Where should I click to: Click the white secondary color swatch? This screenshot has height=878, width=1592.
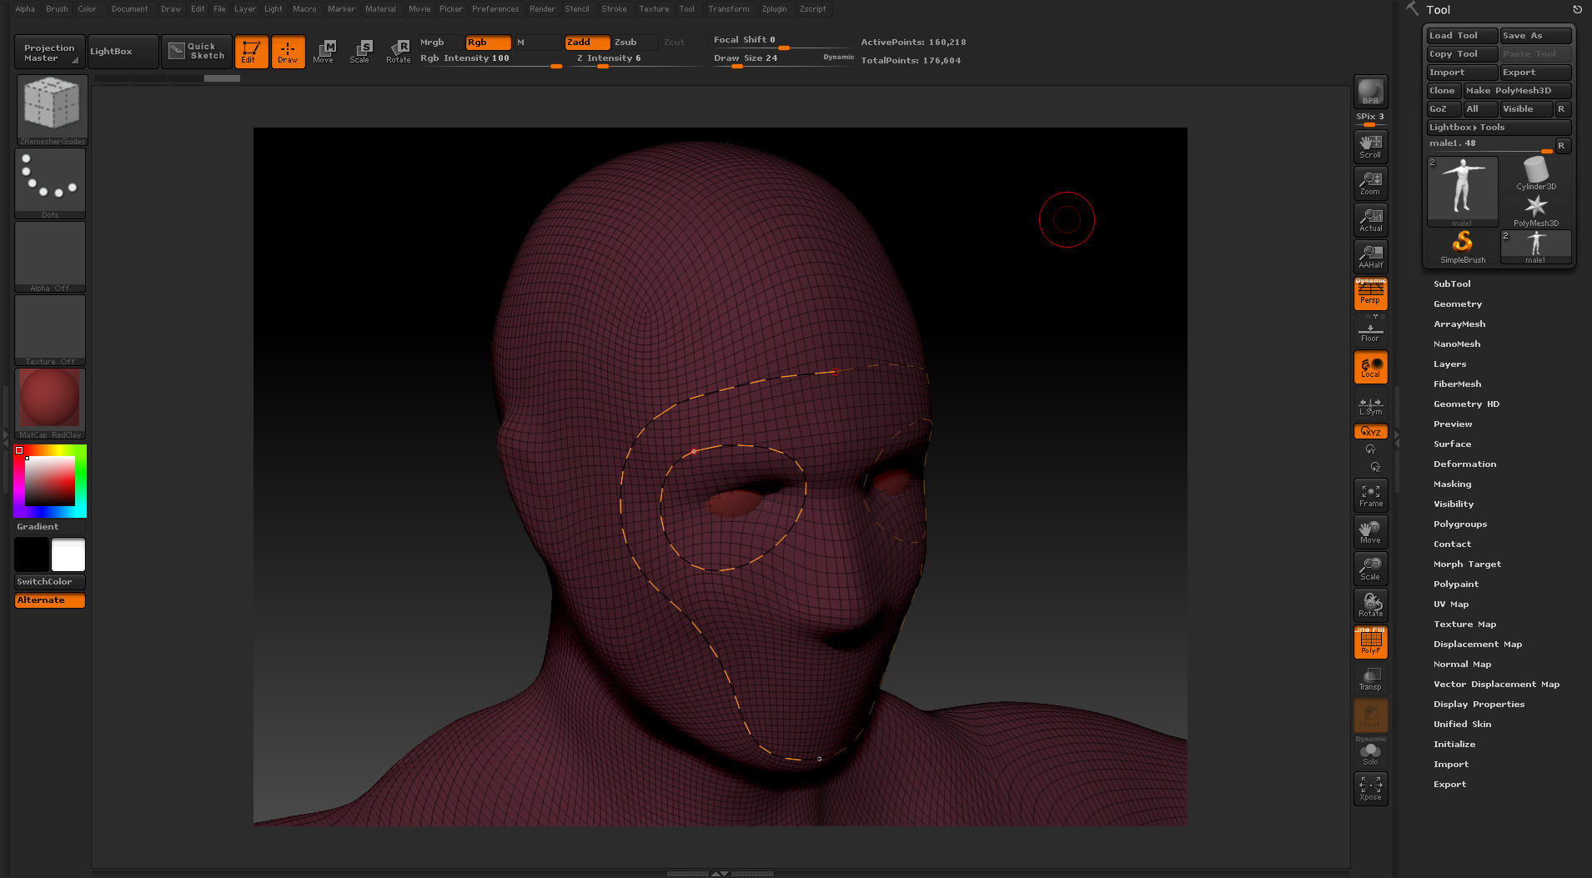point(68,554)
